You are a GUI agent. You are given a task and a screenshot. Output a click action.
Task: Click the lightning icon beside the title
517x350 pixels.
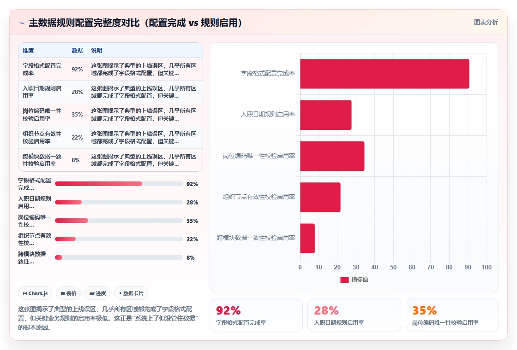(x=22, y=23)
